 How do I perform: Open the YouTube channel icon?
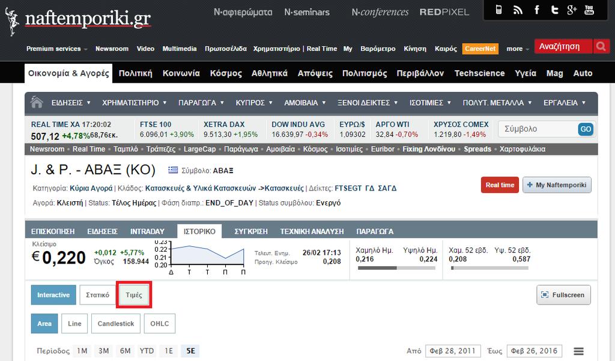click(x=589, y=10)
